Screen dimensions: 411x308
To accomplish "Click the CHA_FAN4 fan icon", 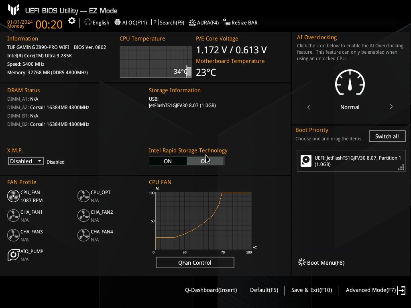I will tap(83, 235).
